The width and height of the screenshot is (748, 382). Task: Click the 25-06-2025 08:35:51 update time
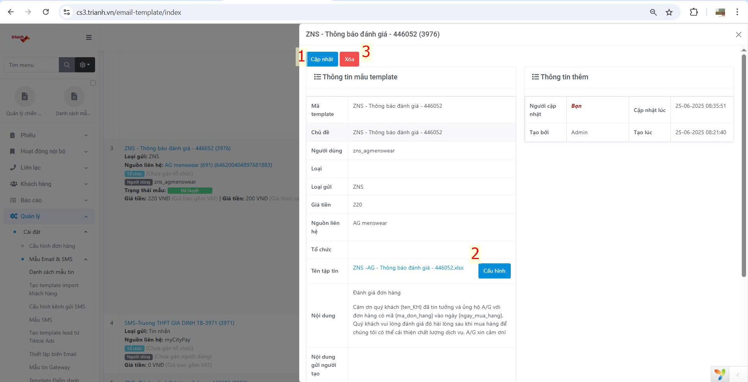click(x=700, y=106)
